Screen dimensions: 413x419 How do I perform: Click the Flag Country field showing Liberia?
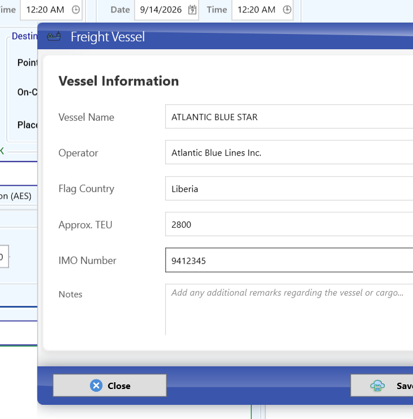pyautogui.click(x=289, y=189)
